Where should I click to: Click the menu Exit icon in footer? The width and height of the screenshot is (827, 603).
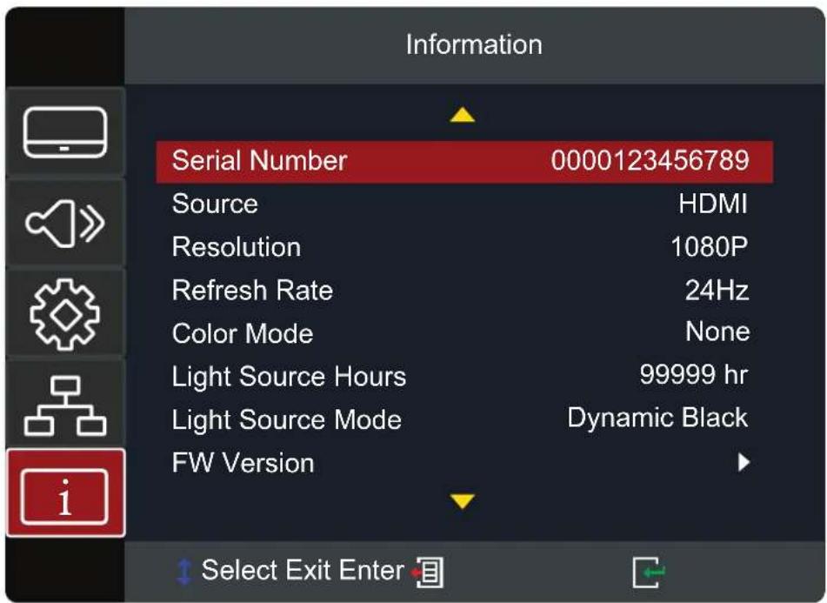430,572
